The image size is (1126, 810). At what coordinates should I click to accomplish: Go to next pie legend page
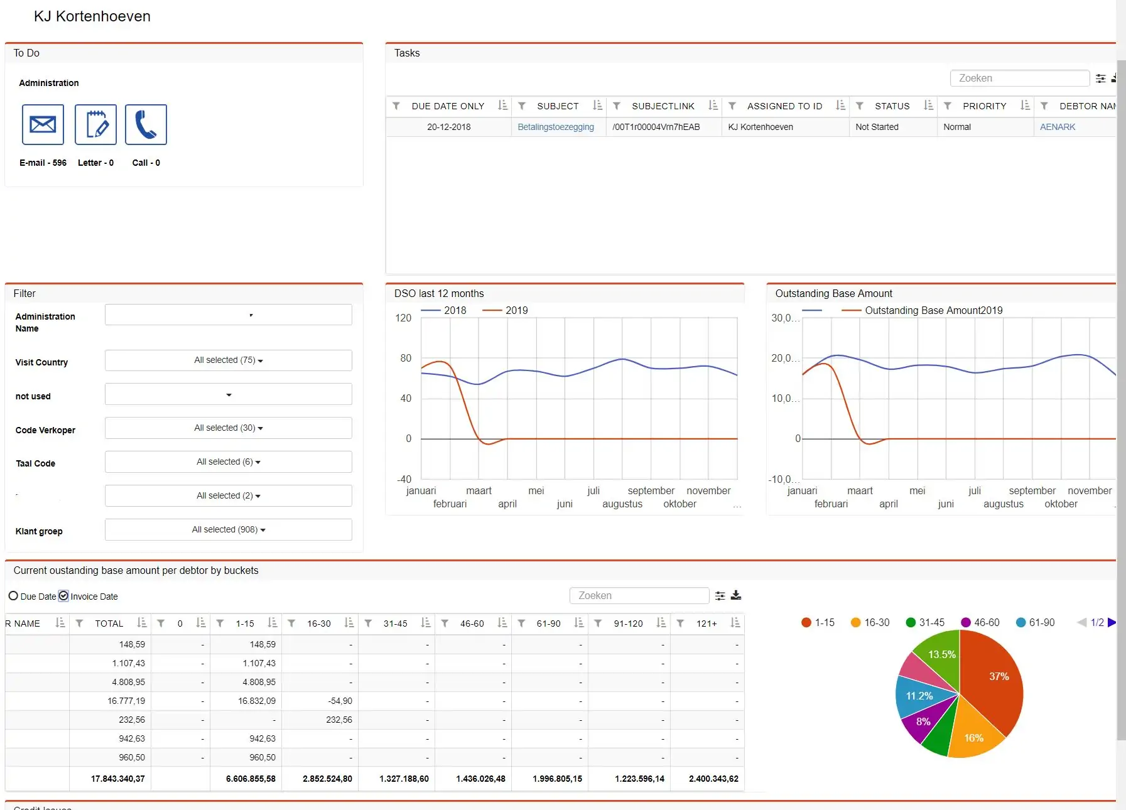pyautogui.click(x=1112, y=622)
